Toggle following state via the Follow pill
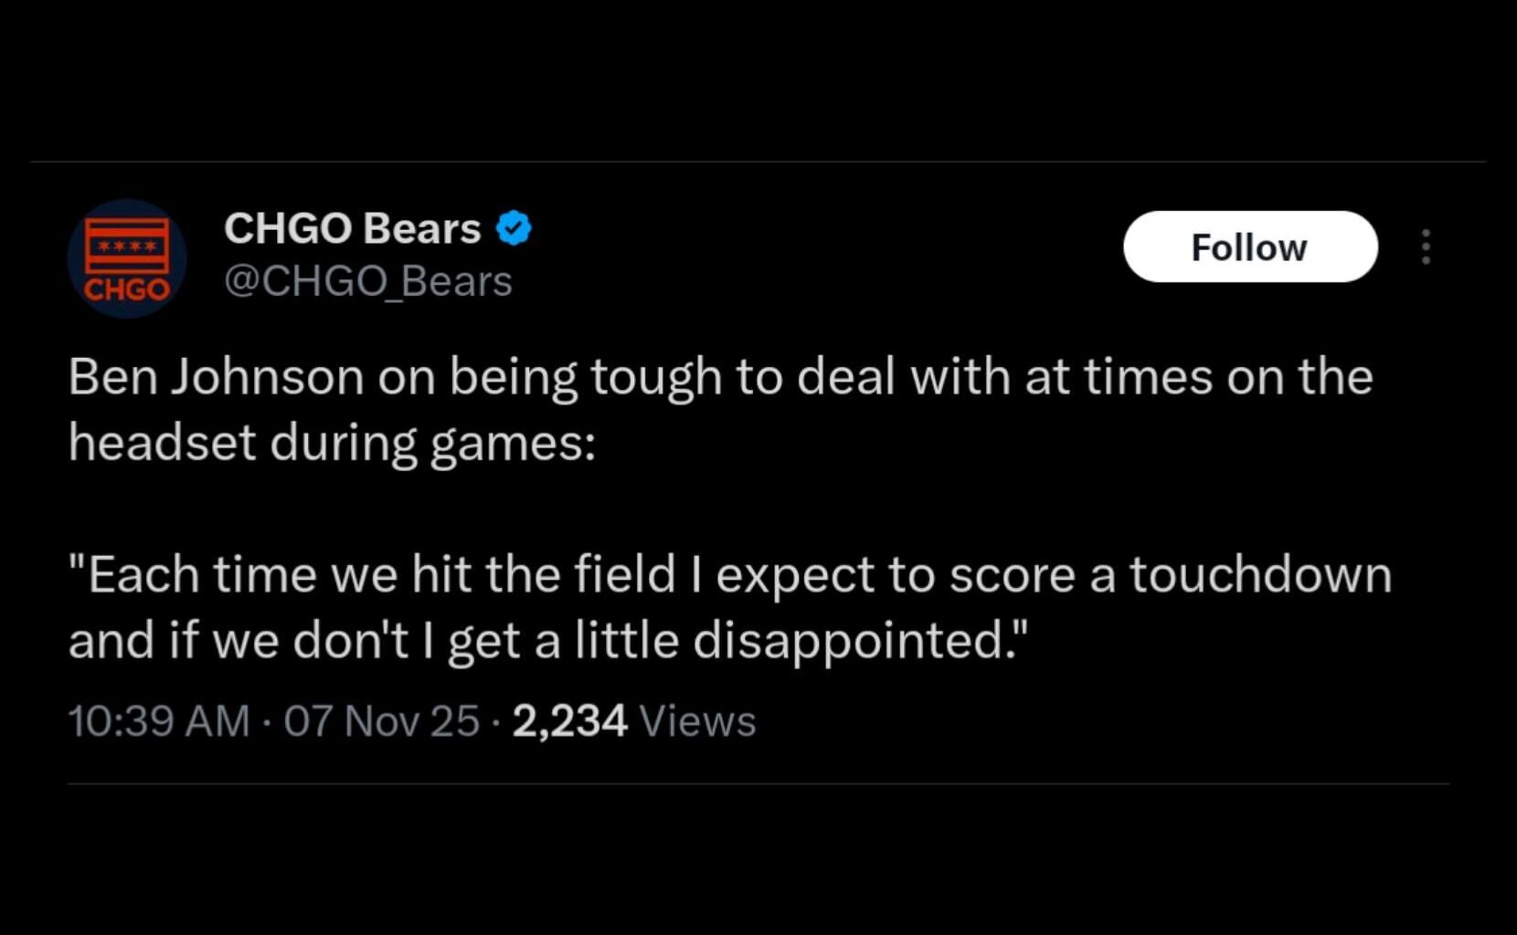 click(1250, 247)
